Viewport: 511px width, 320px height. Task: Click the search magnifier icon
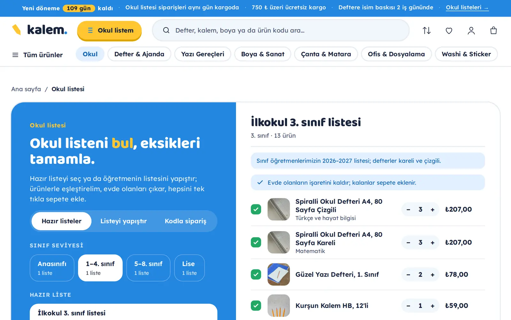(166, 30)
